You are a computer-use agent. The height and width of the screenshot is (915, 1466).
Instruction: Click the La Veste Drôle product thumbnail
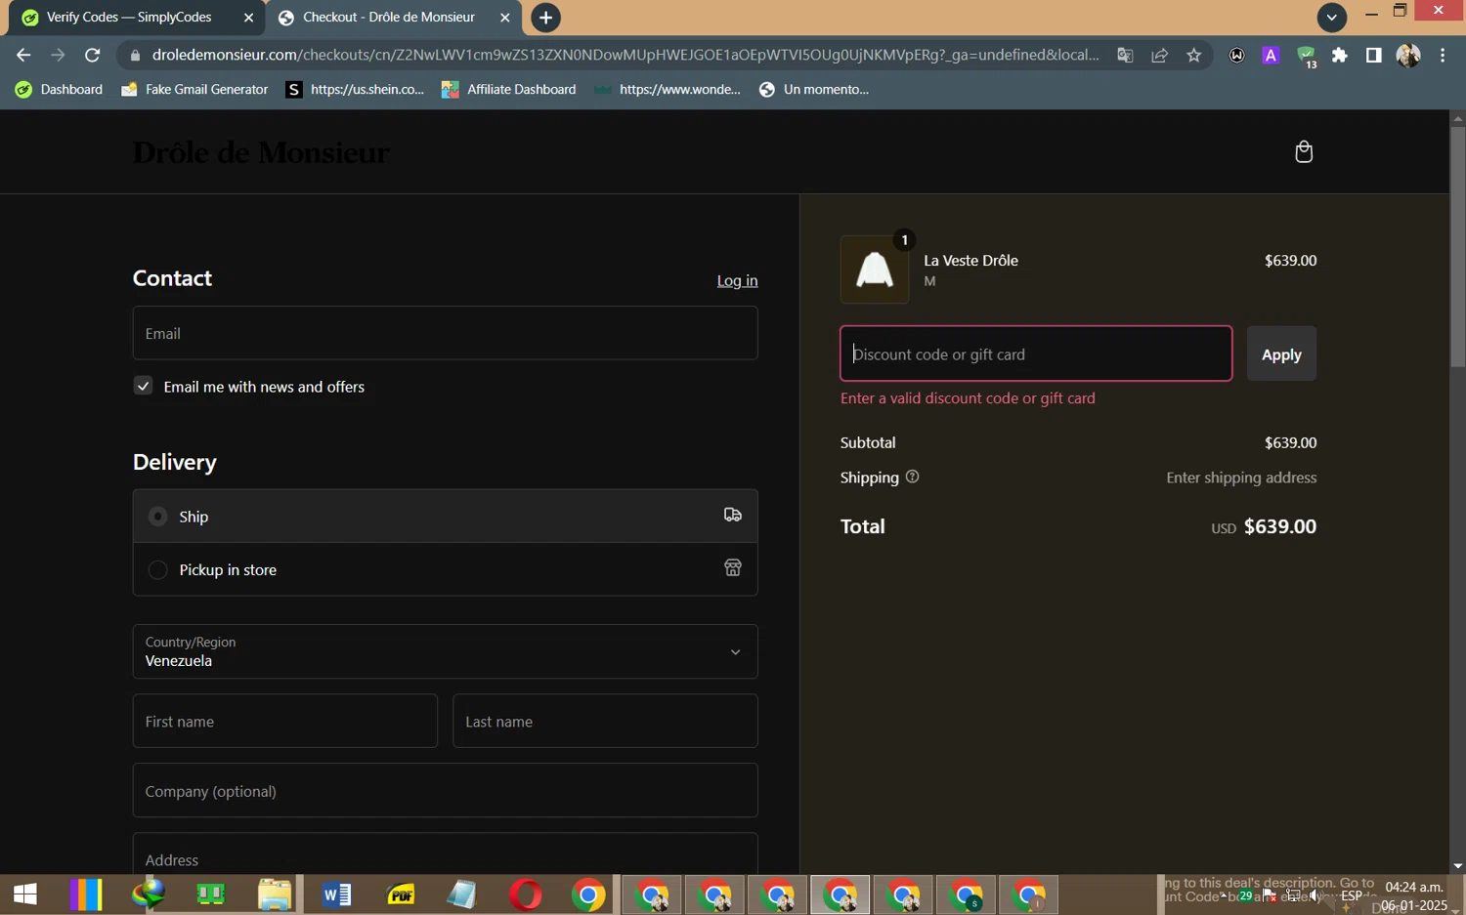[x=875, y=270]
